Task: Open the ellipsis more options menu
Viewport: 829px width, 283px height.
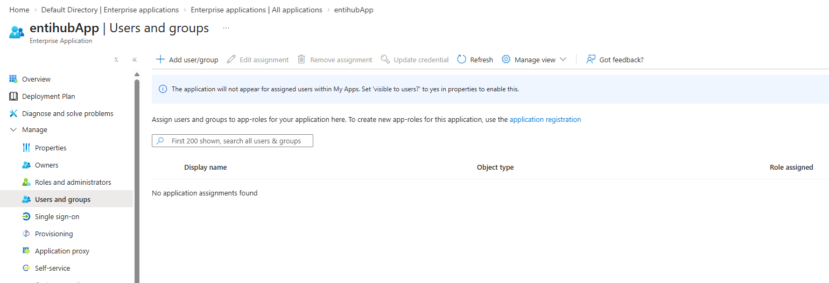Action: 226,27
